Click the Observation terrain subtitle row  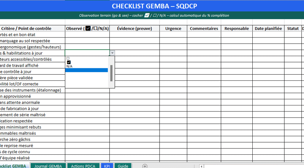(x=152, y=15)
